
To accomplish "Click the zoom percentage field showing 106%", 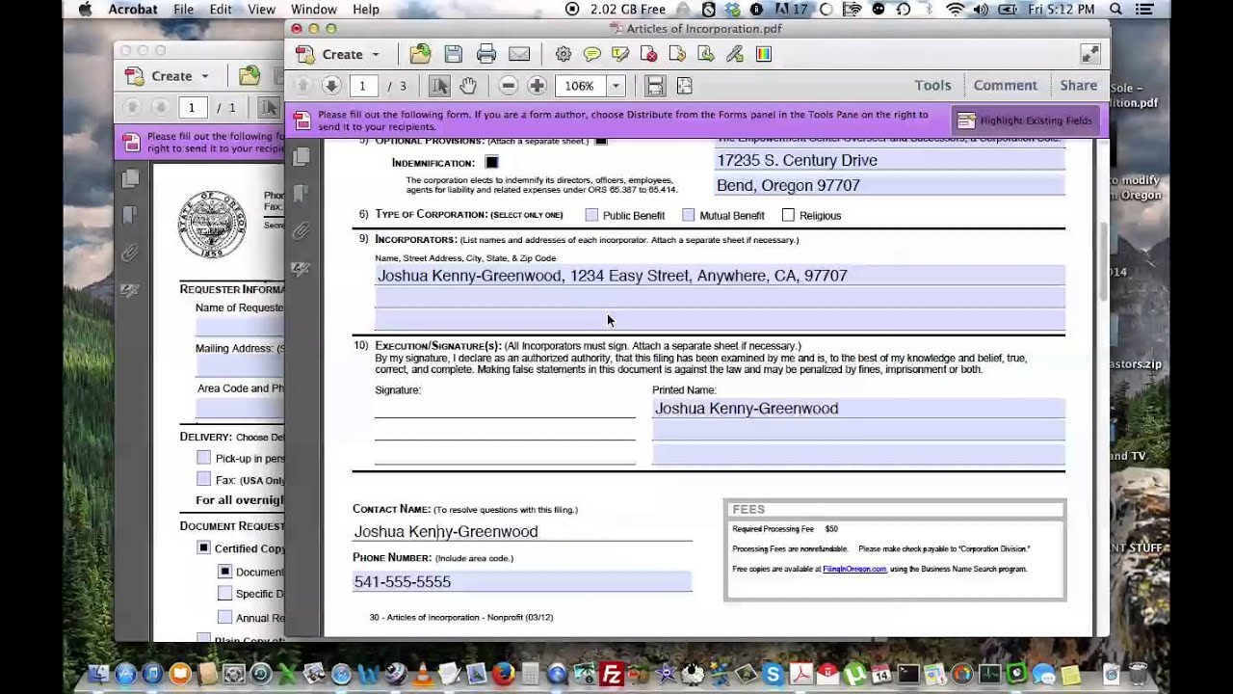I will point(579,86).
